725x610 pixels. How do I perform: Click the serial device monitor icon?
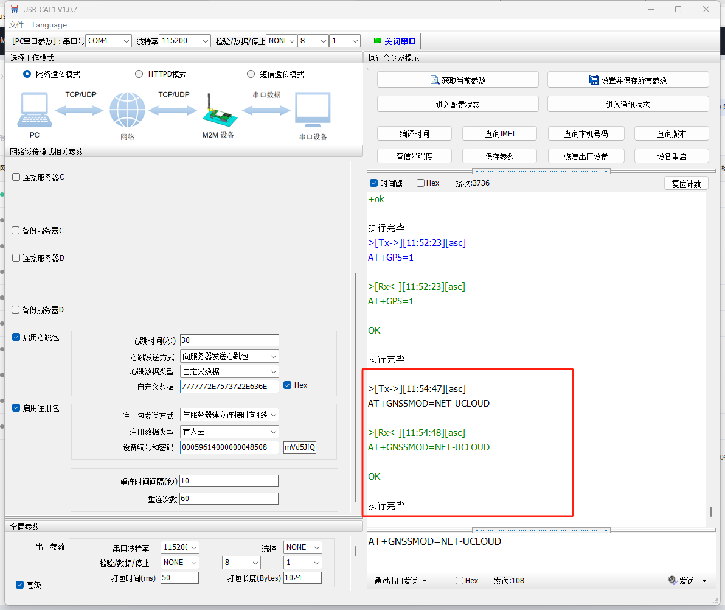tap(313, 110)
